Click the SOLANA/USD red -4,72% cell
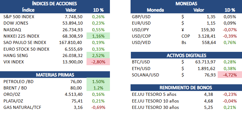The width and height of the screenshot is (242, 114). (230, 75)
